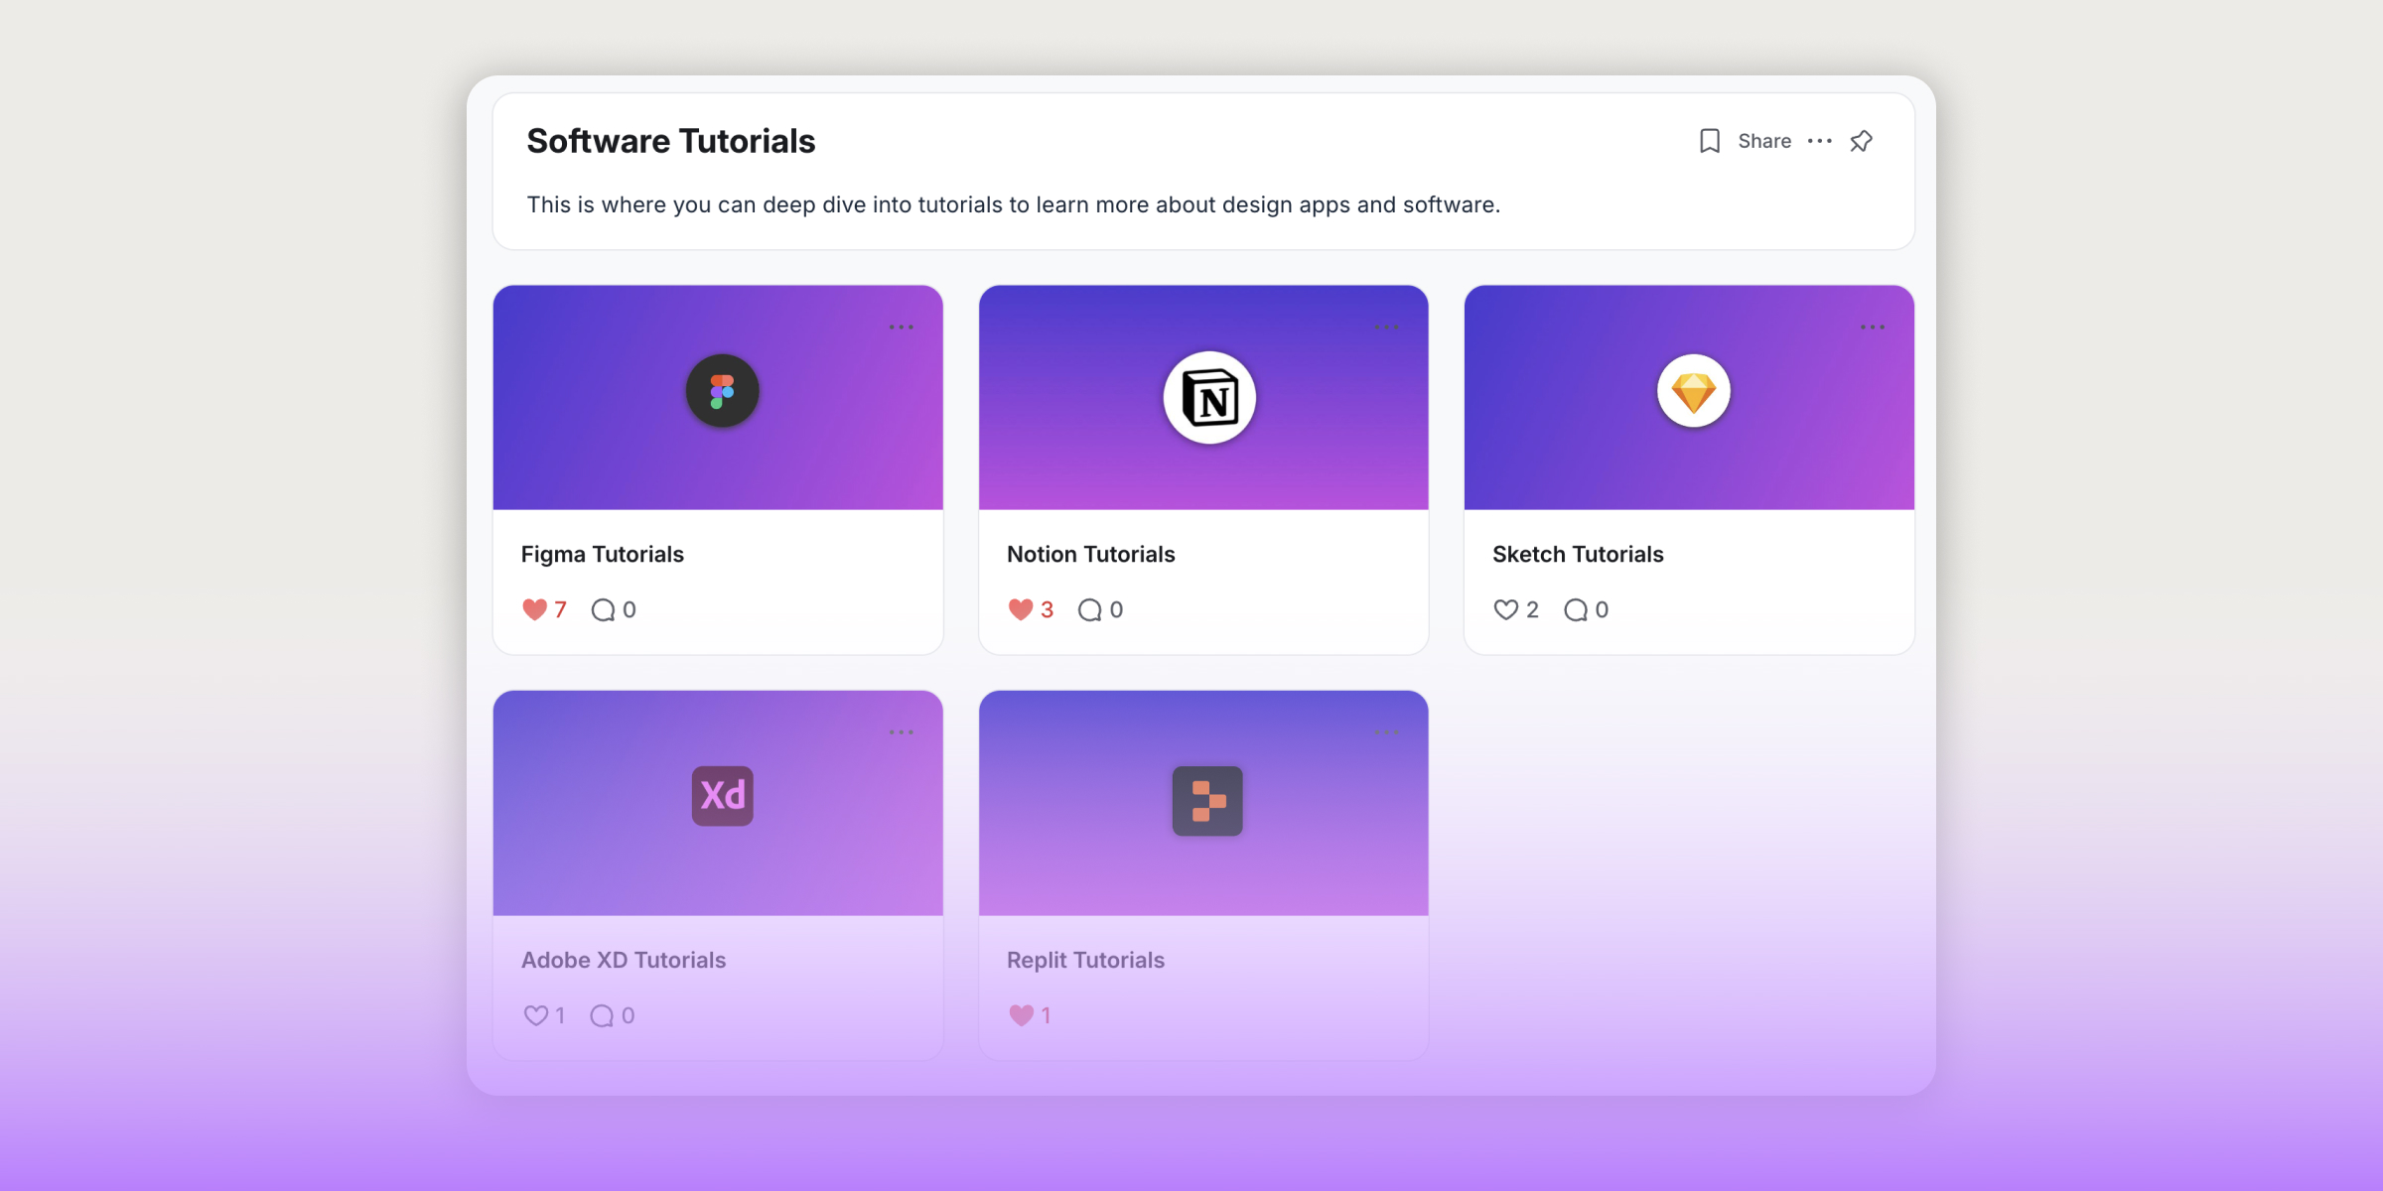The height and width of the screenshot is (1191, 2383).
Task: Open Adobe XD card three-dot menu
Action: [x=901, y=732]
